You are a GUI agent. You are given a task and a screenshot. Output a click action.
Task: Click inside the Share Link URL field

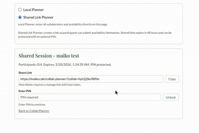tap(91, 79)
